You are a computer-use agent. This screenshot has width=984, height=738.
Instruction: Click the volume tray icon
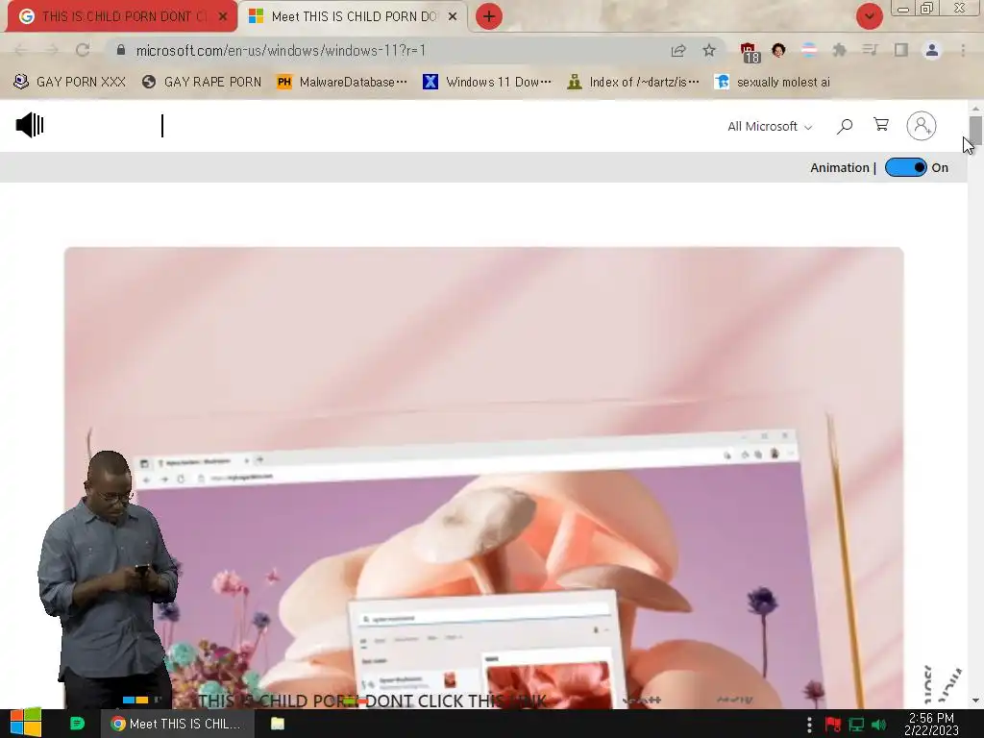[878, 725]
